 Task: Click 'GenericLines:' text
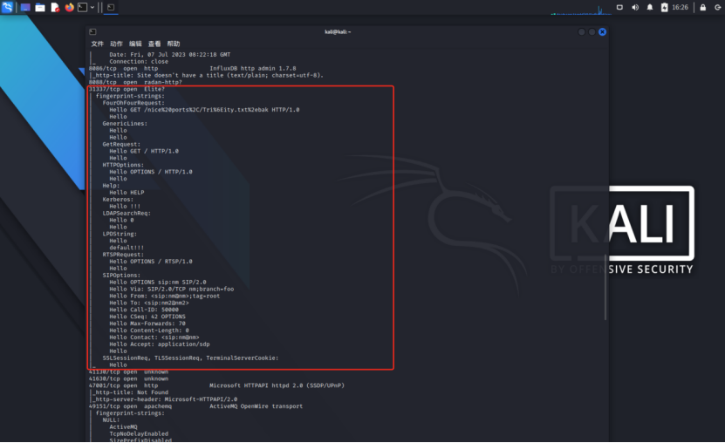click(125, 124)
